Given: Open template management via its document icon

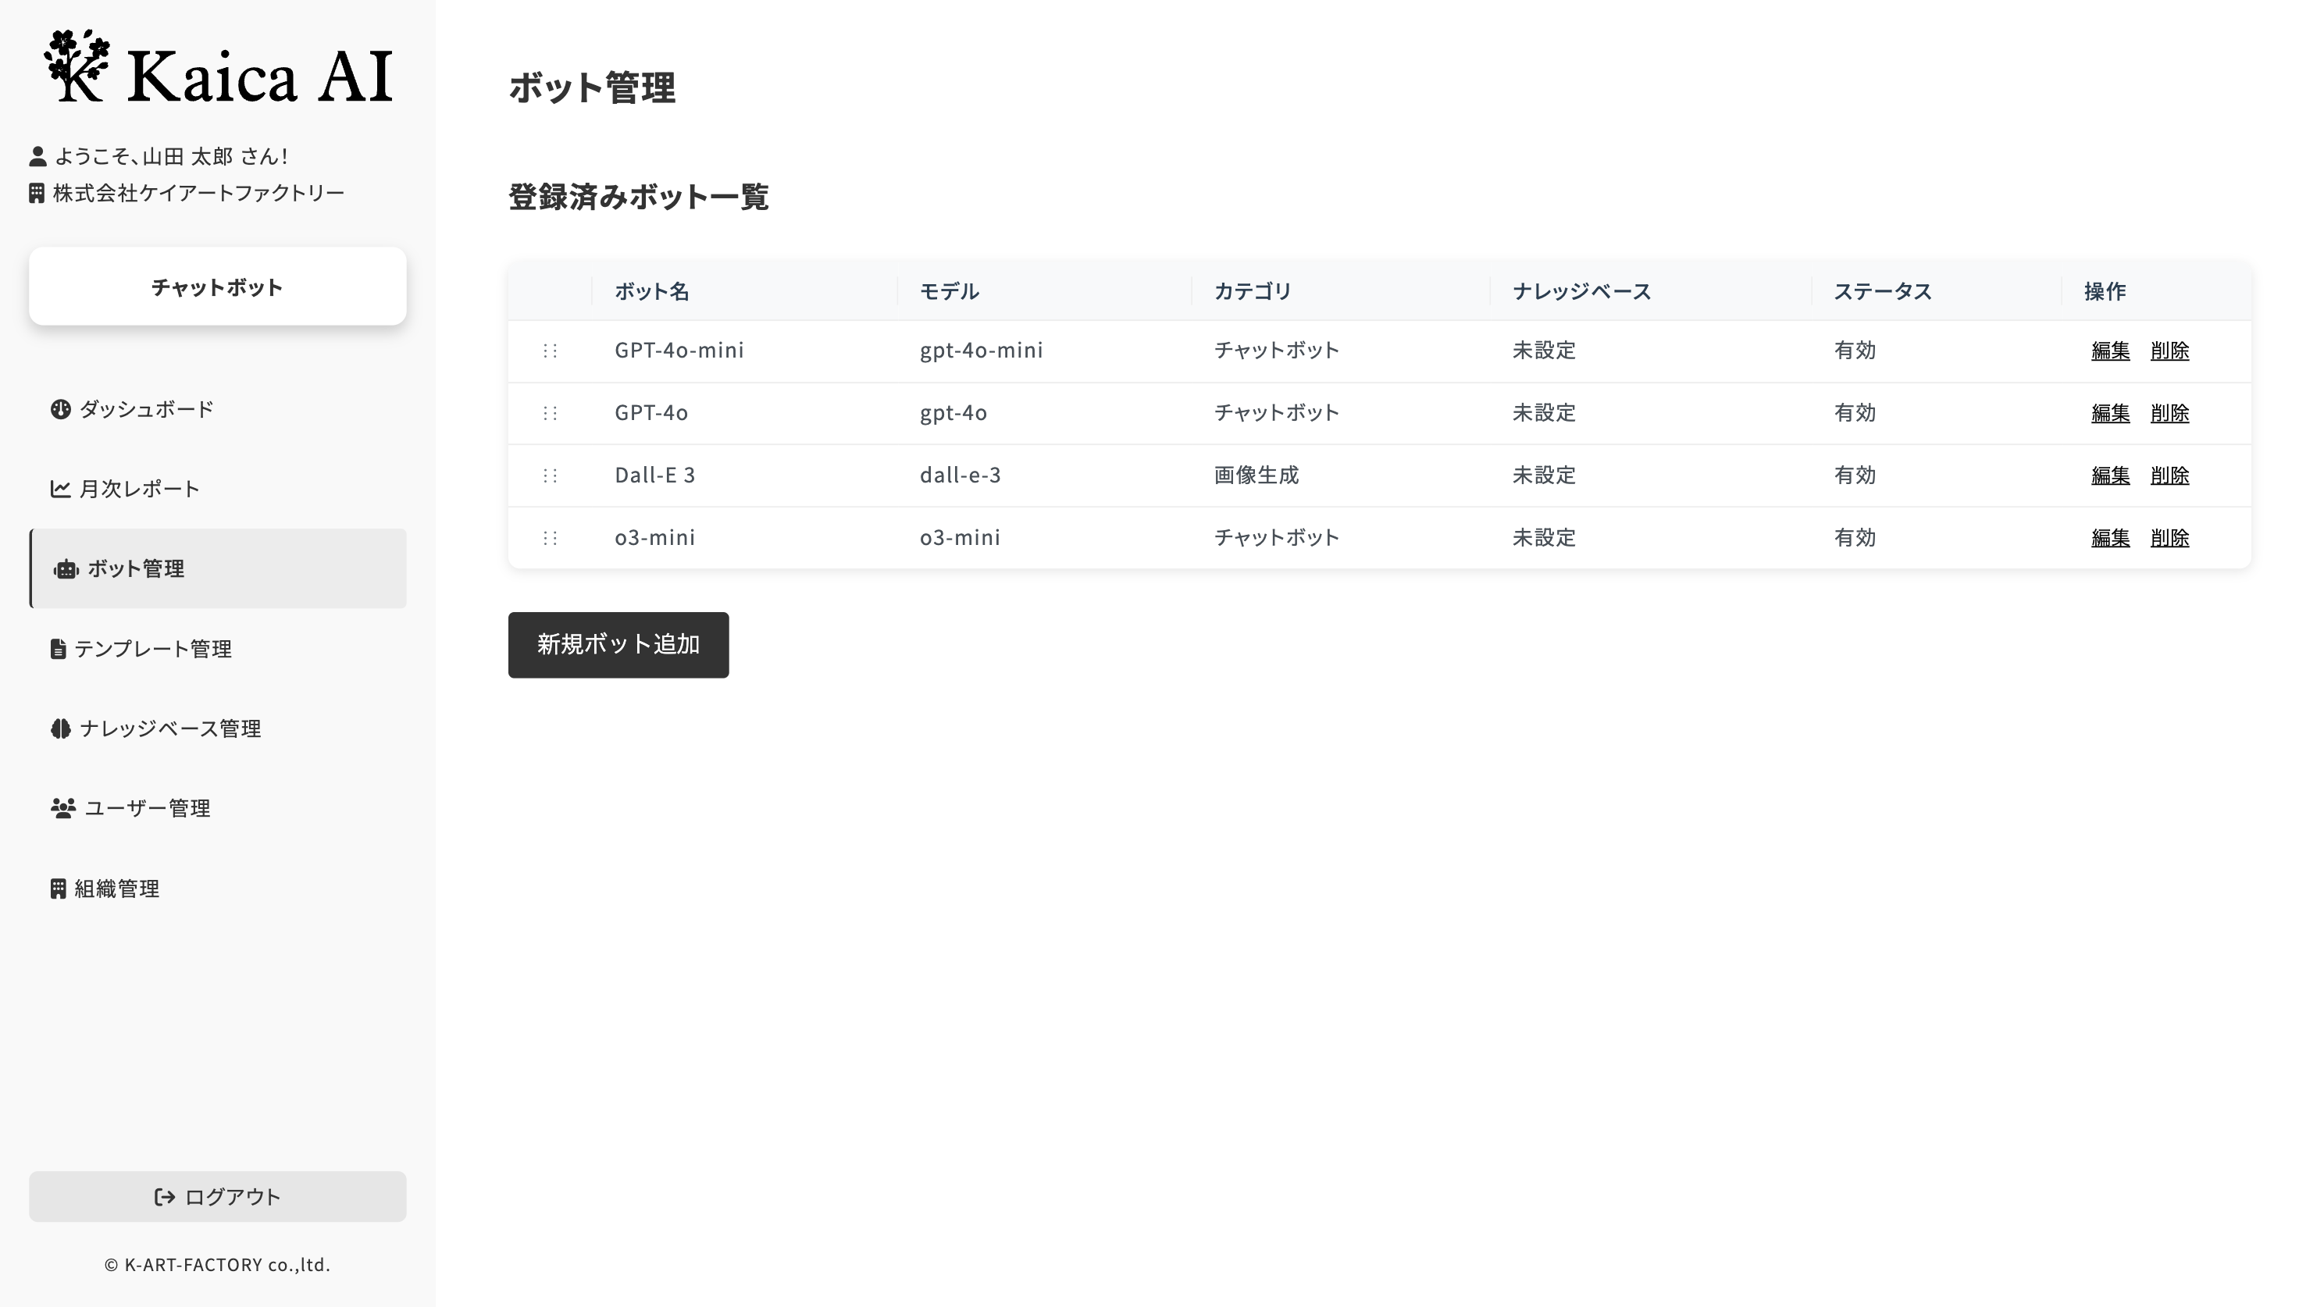Looking at the screenshot, I should tap(59, 649).
